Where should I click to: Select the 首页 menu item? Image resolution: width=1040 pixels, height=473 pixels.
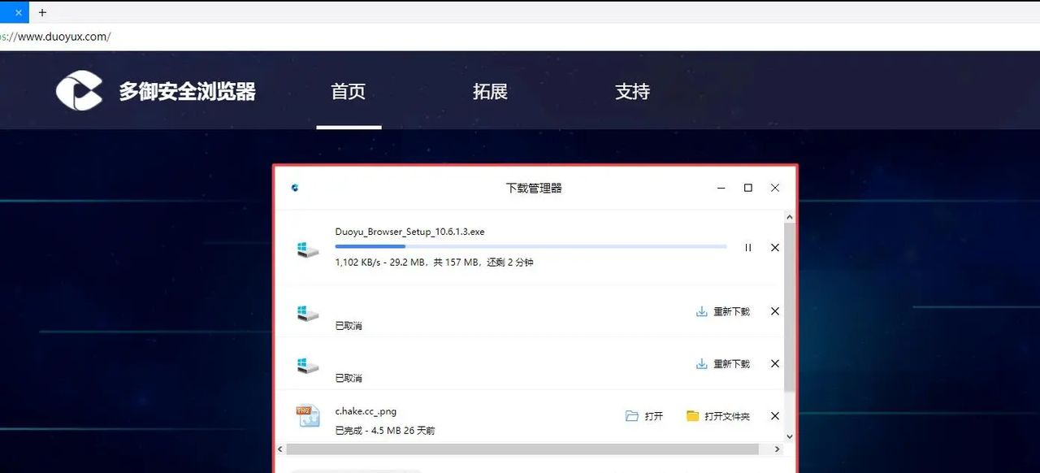pyautogui.click(x=349, y=92)
